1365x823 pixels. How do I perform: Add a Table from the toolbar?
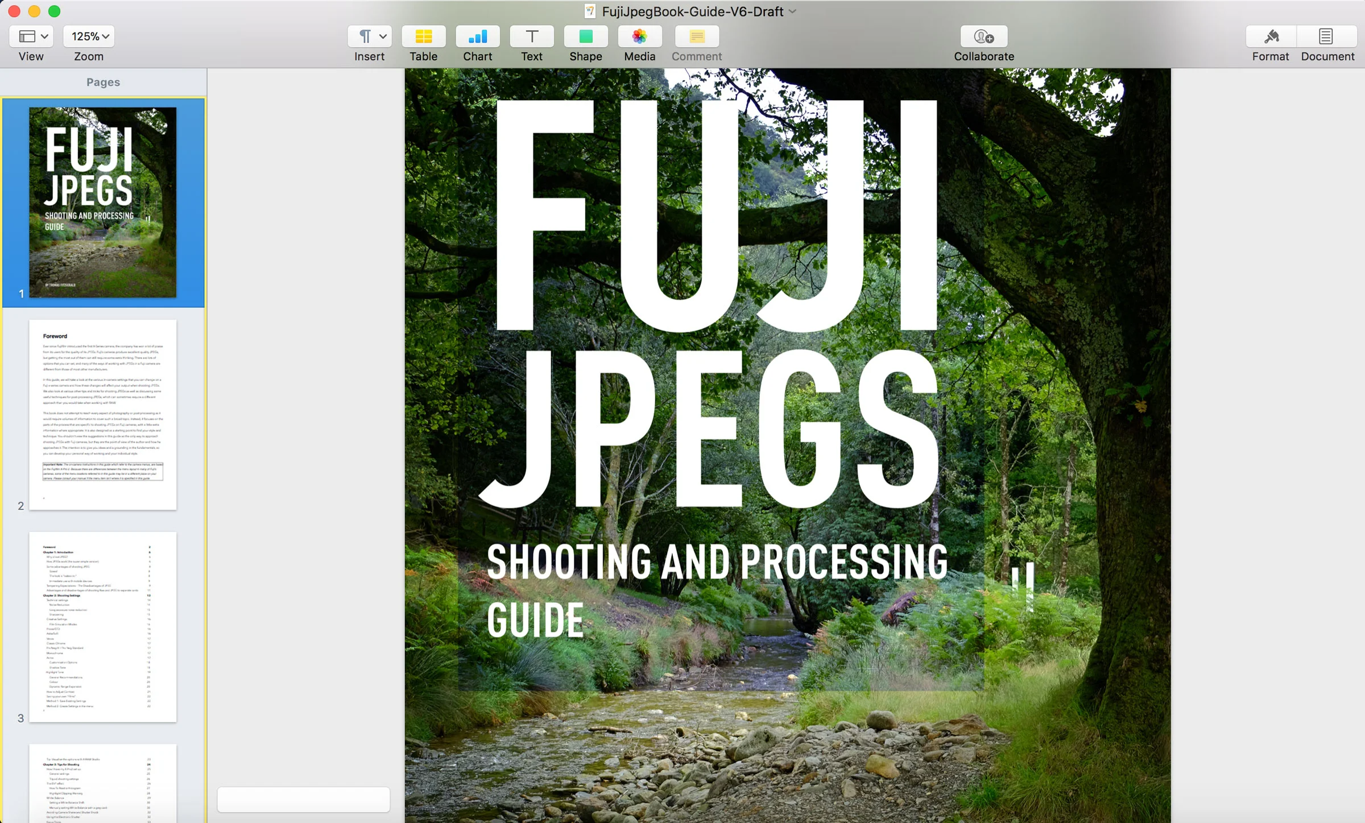[x=424, y=36]
